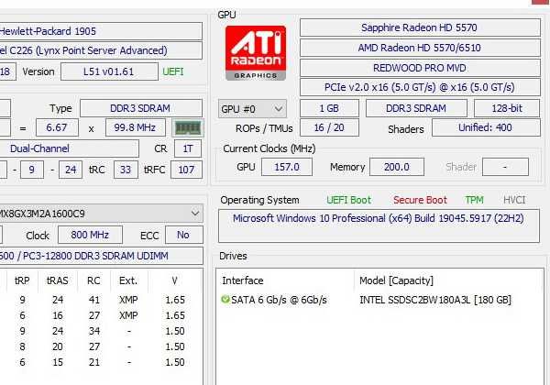
Task: Click the ATI Radeon Graphics logo
Action: [x=256, y=53]
